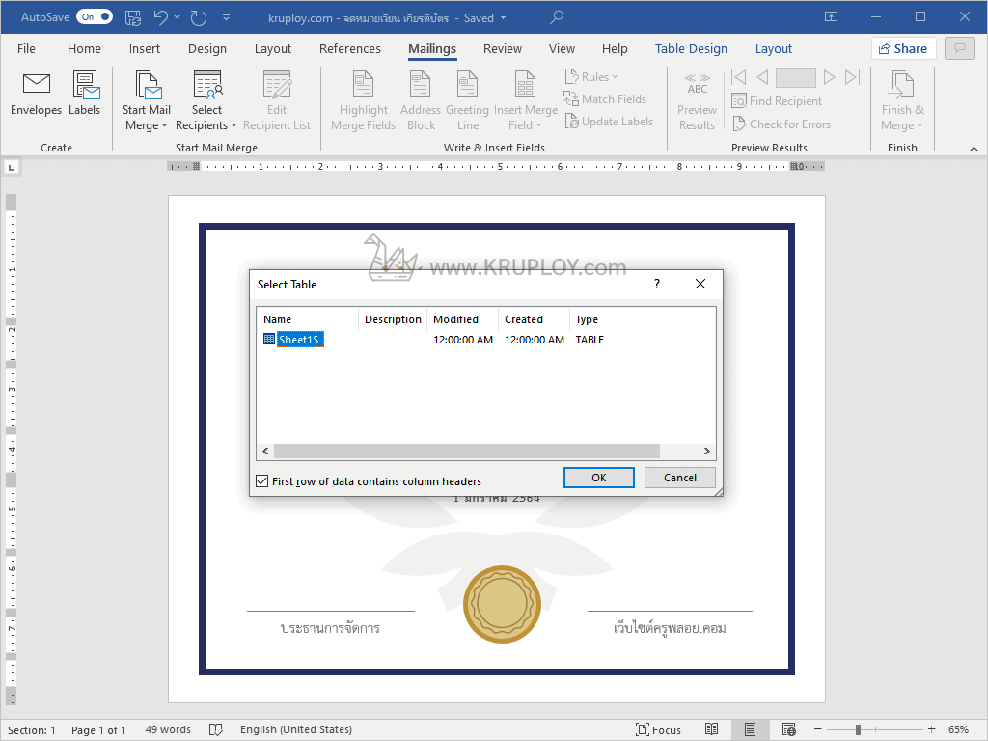Toggle the AutoSave switch
This screenshot has height=741, width=988.
pos(95,17)
